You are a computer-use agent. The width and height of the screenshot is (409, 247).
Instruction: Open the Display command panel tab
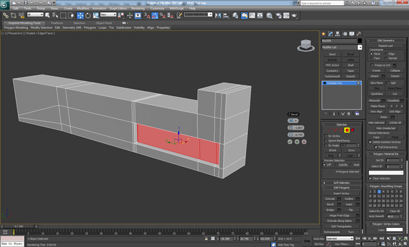click(x=352, y=34)
